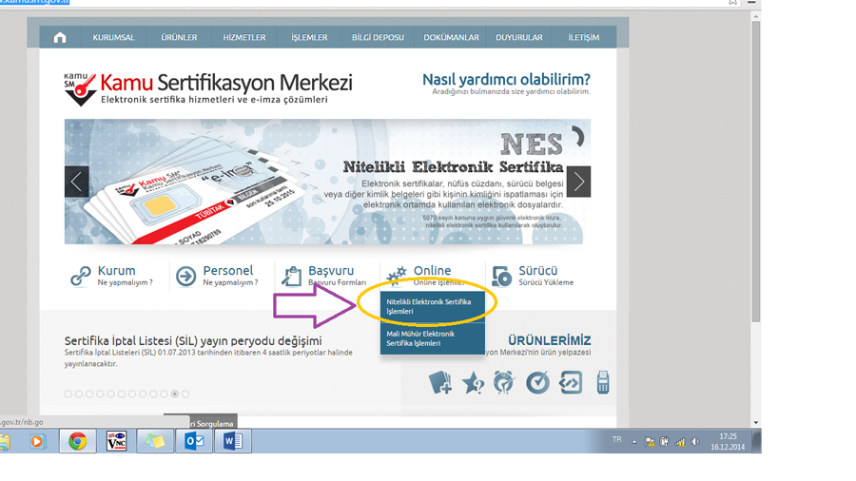Viewport: 856px width, 481px height.
Task: Select the fourth announcement pager dot
Action: (x=101, y=394)
